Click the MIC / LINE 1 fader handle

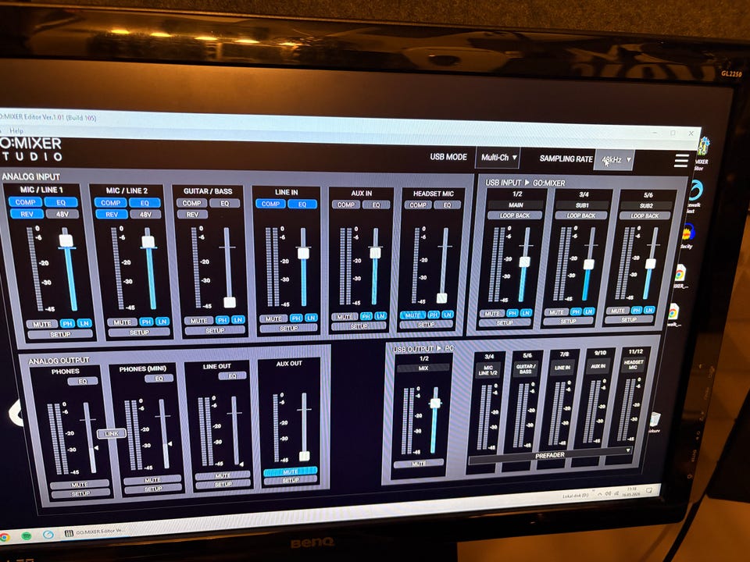coord(66,240)
